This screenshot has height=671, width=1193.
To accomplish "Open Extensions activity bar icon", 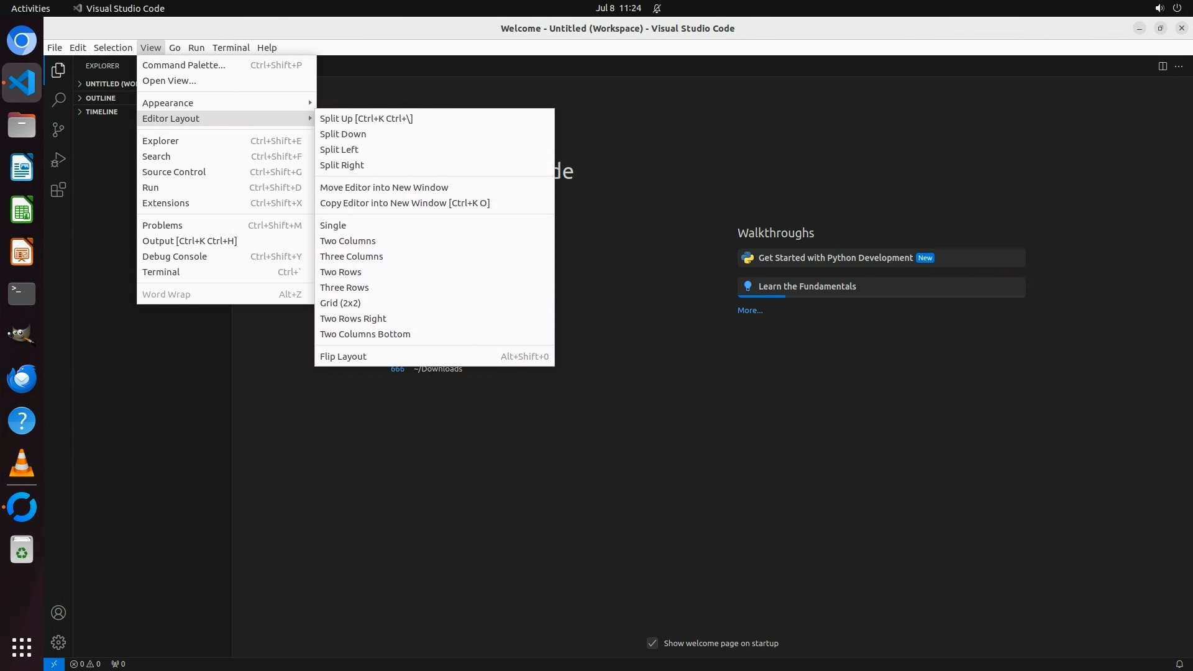I will coord(58,190).
